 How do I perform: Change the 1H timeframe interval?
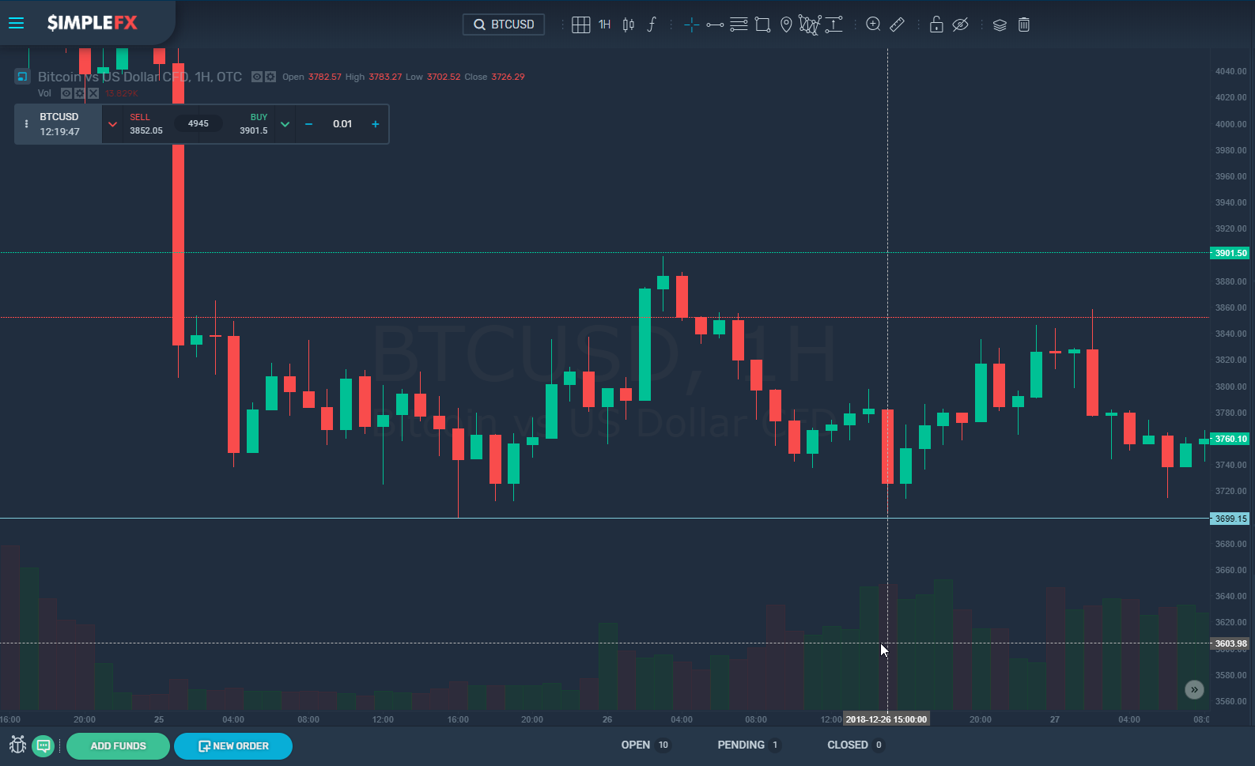click(x=605, y=25)
